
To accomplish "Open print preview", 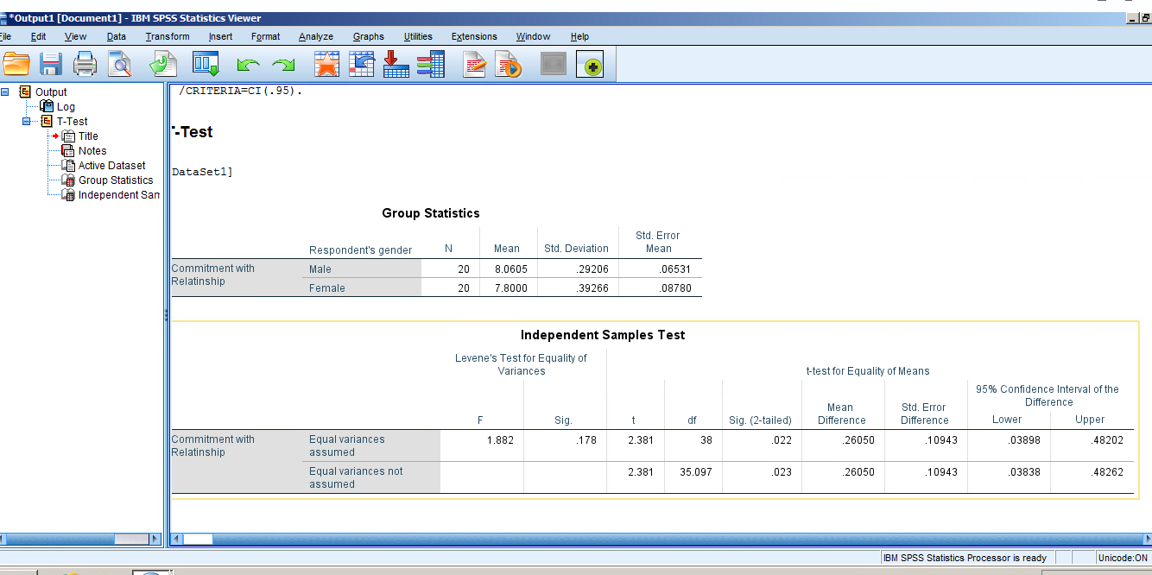I will coord(120,63).
